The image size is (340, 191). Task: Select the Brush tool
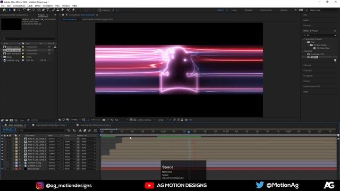pos(53,10)
